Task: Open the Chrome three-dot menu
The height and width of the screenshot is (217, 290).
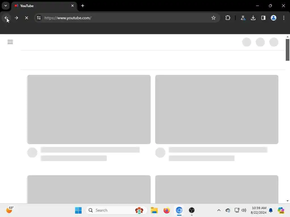Action: pyautogui.click(x=284, y=18)
